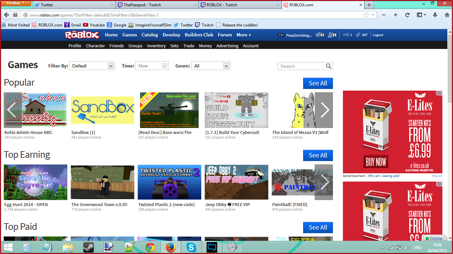The width and height of the screenshot is (453, 254).
Task: Open Inventory in the sub-navigation
Action: pos(157,46)
